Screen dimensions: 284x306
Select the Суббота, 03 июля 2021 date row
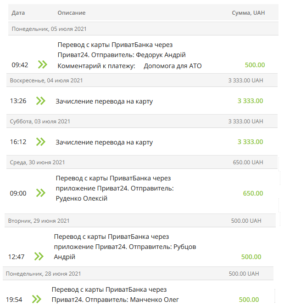pyautogui.click(x=40, y=121)
